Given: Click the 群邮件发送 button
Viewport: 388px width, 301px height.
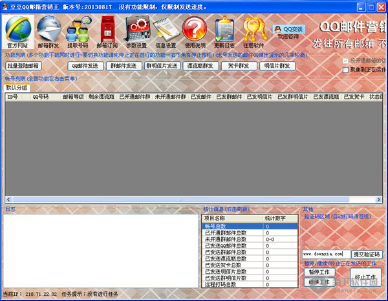Looking at the screenshot, I should 124,66.
